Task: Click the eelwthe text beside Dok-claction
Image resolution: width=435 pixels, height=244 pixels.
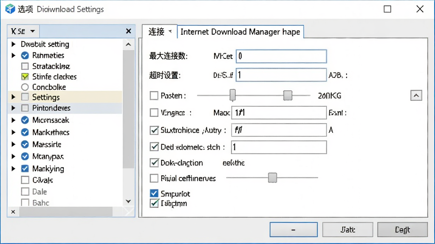Action: [234, 163]
